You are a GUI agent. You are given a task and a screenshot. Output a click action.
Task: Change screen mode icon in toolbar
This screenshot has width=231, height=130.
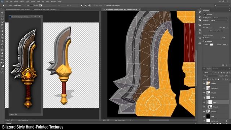tap(2, 72)
